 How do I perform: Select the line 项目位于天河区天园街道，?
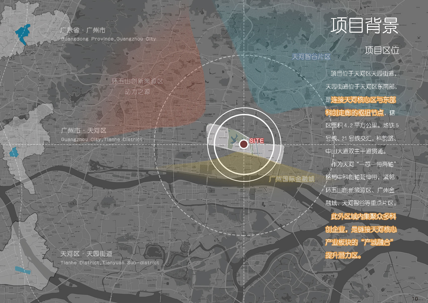tap(364, 73)
